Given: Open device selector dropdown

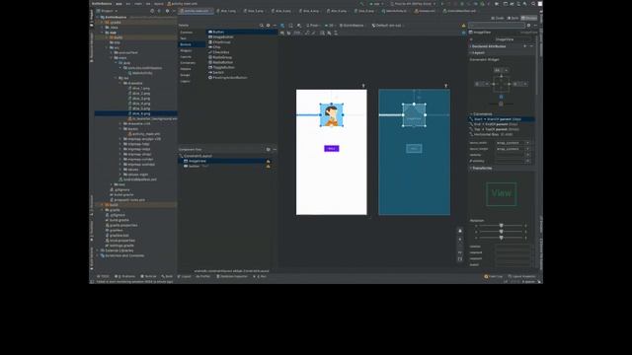Looking at the screenshot, I should 413,4.
